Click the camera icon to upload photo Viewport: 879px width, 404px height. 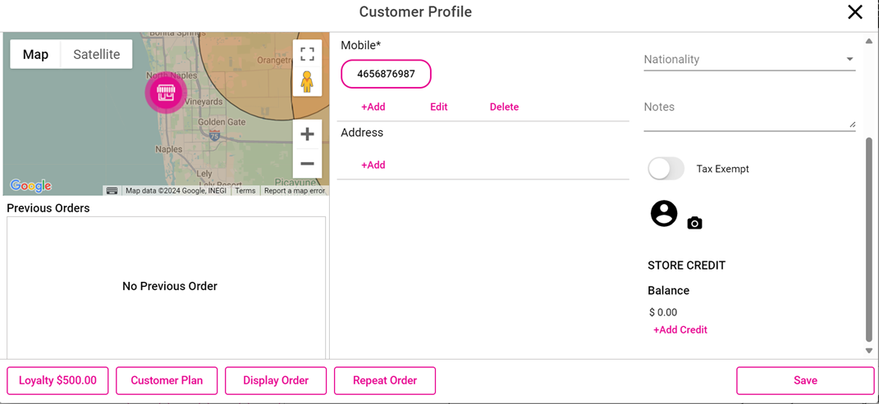tap(694, 223)
